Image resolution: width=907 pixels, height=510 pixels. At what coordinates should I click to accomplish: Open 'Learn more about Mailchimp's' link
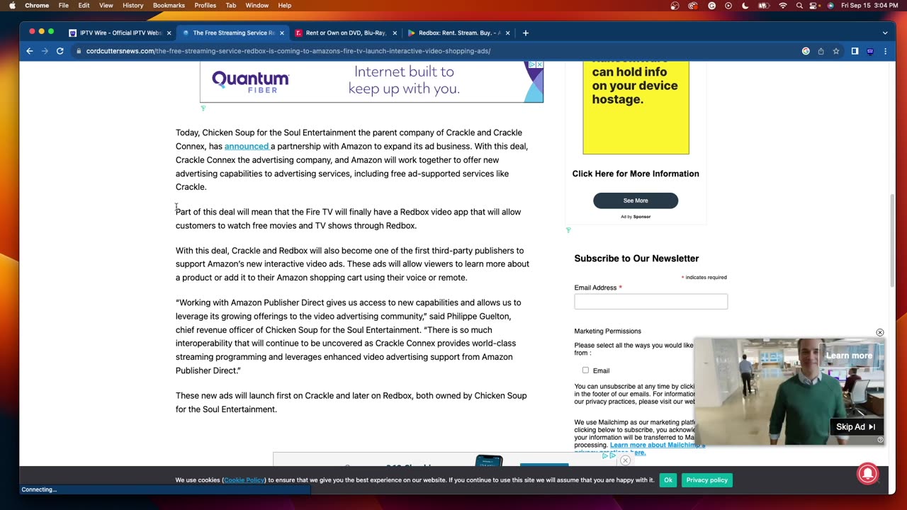[658, 445]
